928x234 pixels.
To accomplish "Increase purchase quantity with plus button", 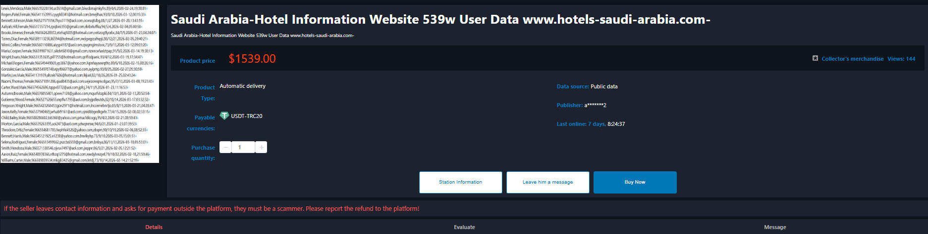I will pos(261,147).
